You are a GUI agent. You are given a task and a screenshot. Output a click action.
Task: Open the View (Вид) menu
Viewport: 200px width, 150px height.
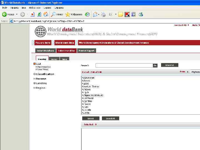pyautogui.click(x=24, y=8)
